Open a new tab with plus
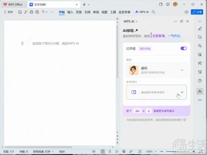Viewport: 207px width, 155px height. click(84, 4)
